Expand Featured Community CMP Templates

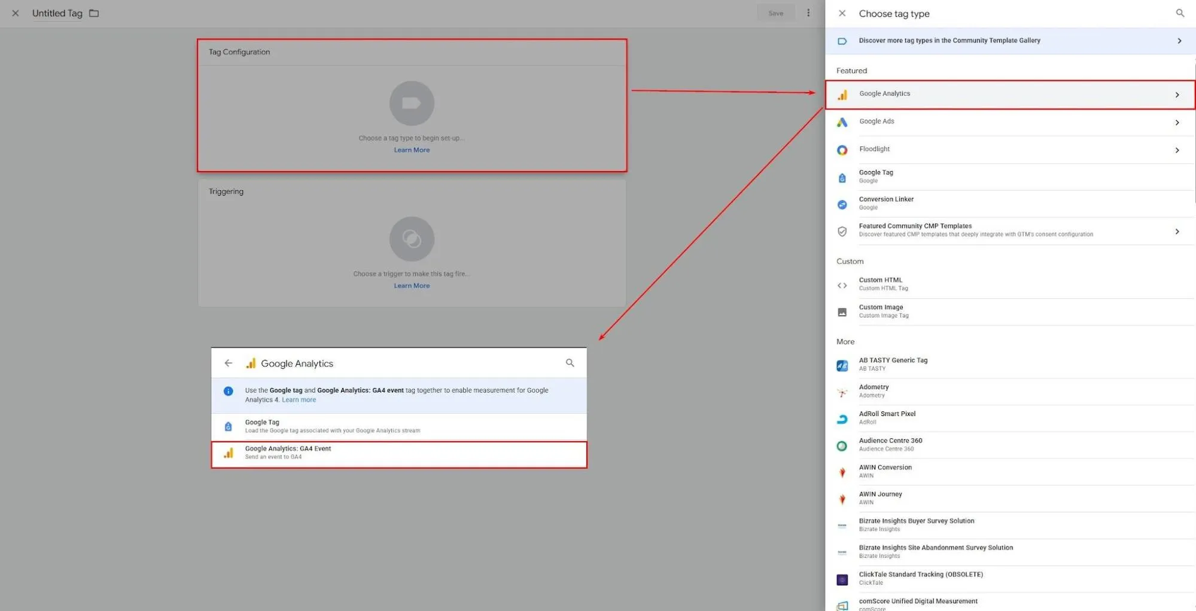point(1176,231)
